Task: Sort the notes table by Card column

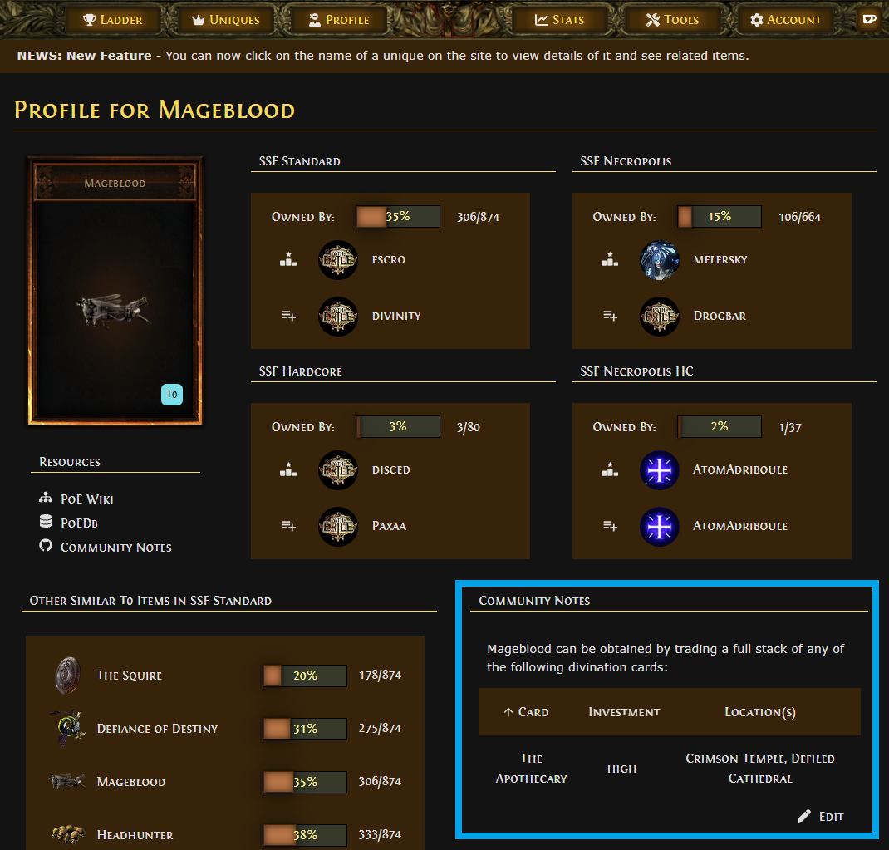Action: [526, 711]
